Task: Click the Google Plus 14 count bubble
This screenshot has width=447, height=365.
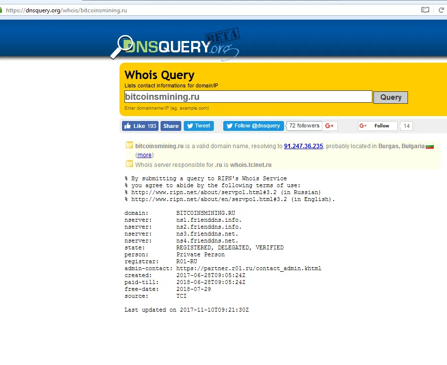Action: [x=406, y=126]
